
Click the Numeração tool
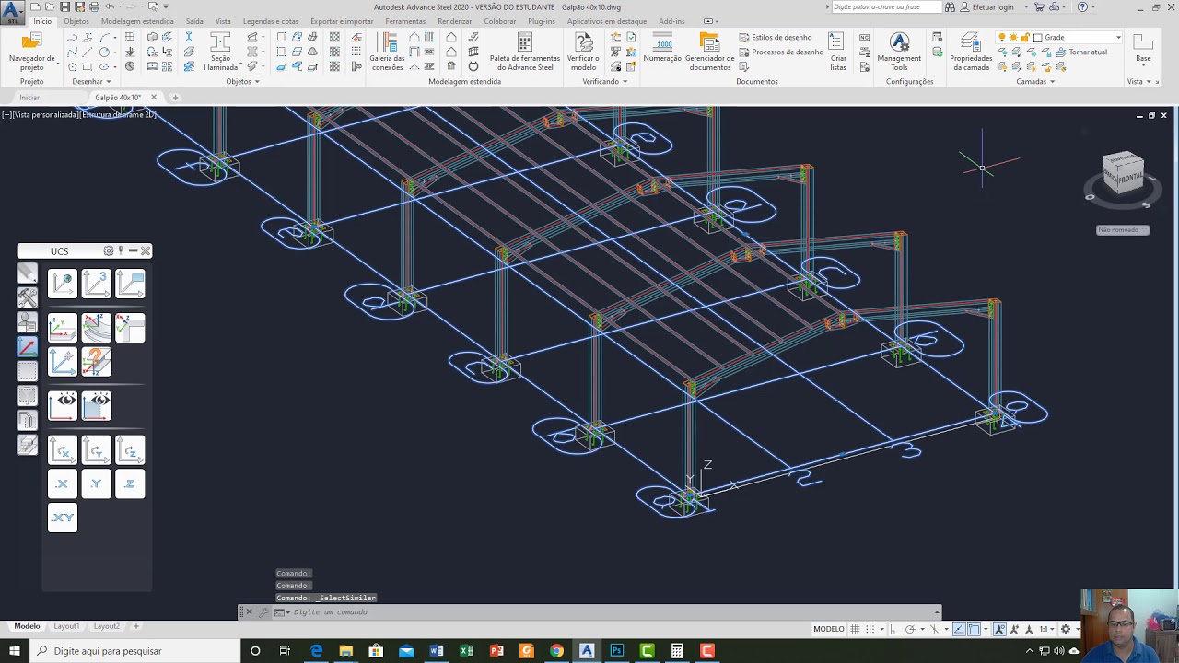tap(662, 48)
